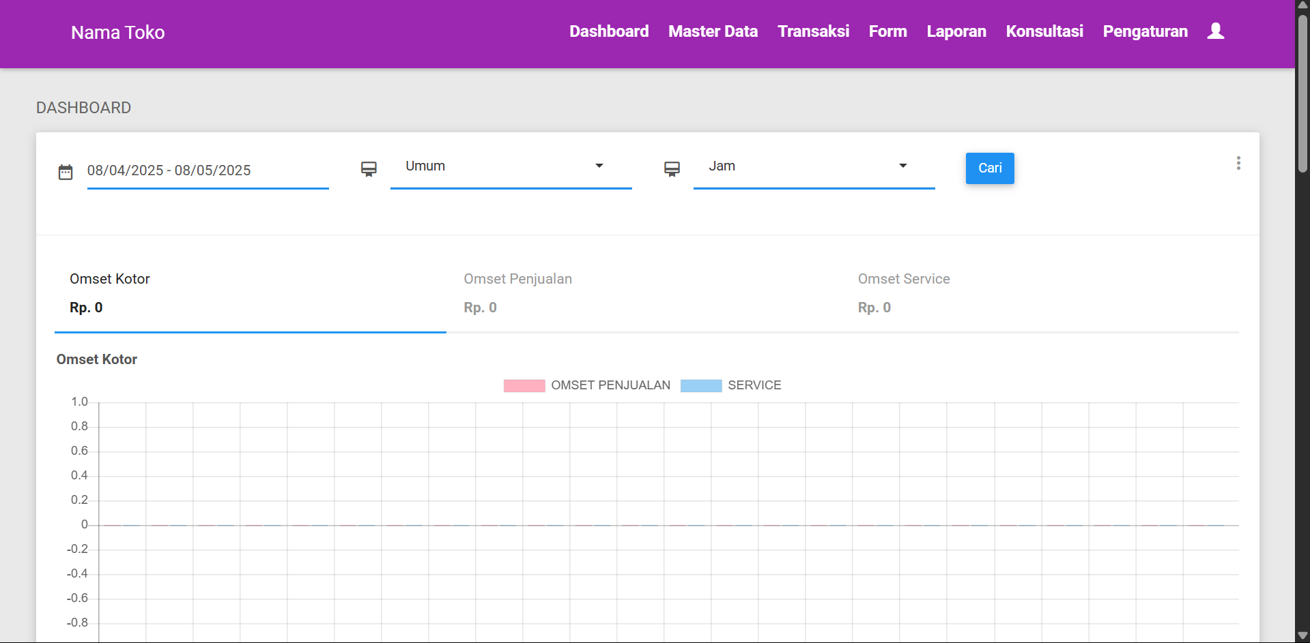The image size is (1310, 643).
Task: Toggle OMSET PENJUALAN legend in chart
Action: pyautogui.click(x=587, y=385)
